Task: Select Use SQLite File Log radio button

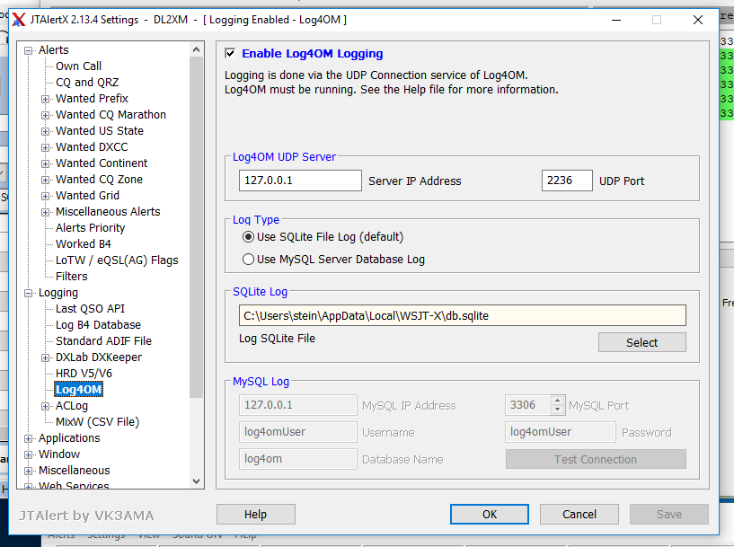Action: click(248, 237)
